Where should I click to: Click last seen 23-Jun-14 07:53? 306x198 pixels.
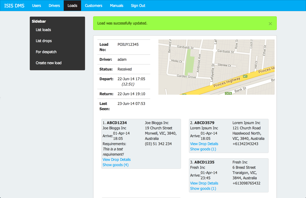click(x=131, y=104)
